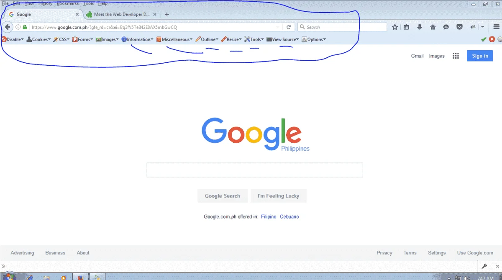The width and height of the screenshot is (502, 280).
Task: Close the Meet the Web Developer tab
Action: coord(155,14)
